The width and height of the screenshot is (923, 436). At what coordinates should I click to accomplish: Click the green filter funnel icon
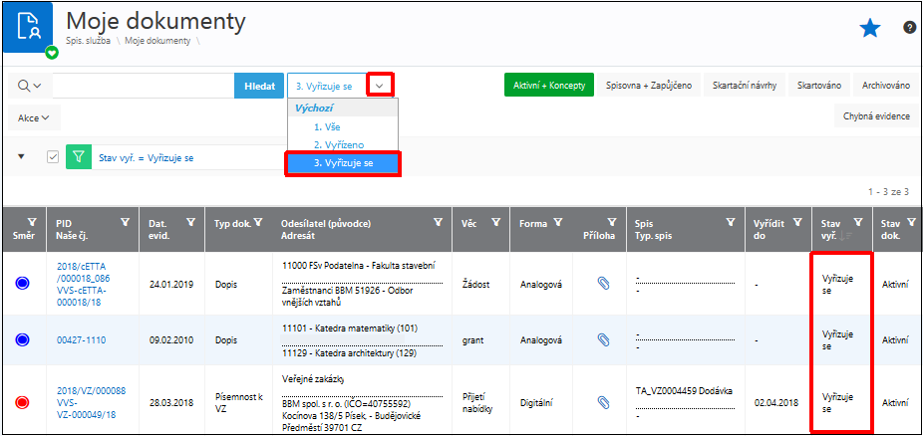pyautogui.click(x=79, y=157)
